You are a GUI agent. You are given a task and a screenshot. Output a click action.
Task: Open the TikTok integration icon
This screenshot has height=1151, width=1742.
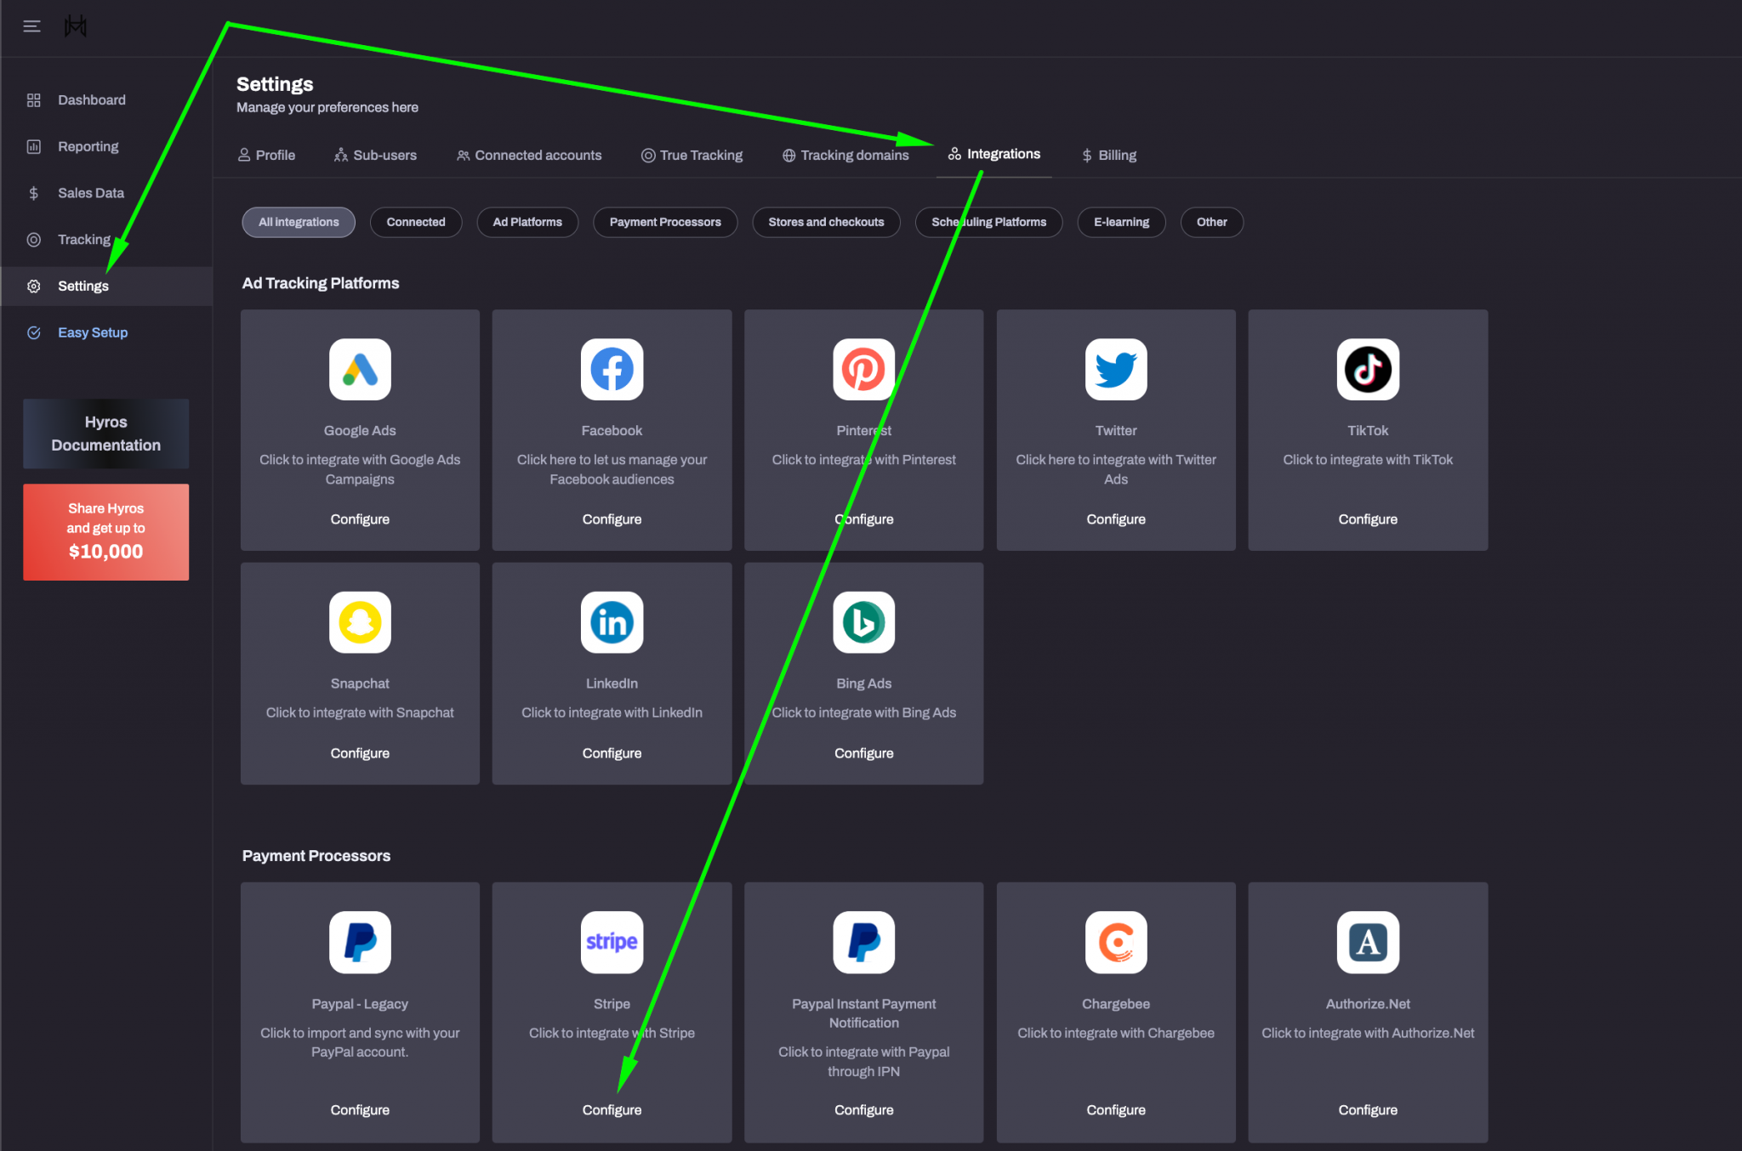(x=1367, y=370)
